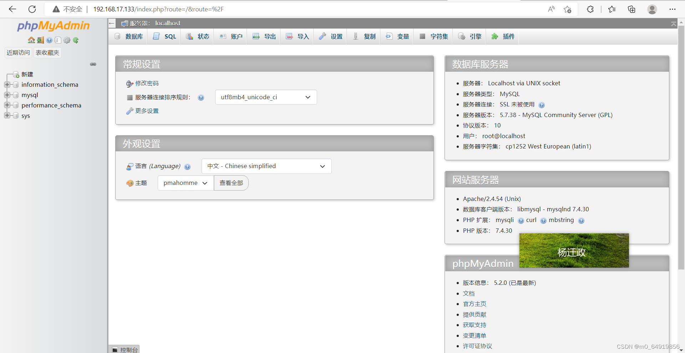This screenshot has height=353, width=685.
Task: Expand the sys database tree node
Action: pyautogui.click(x=7, y=116)
